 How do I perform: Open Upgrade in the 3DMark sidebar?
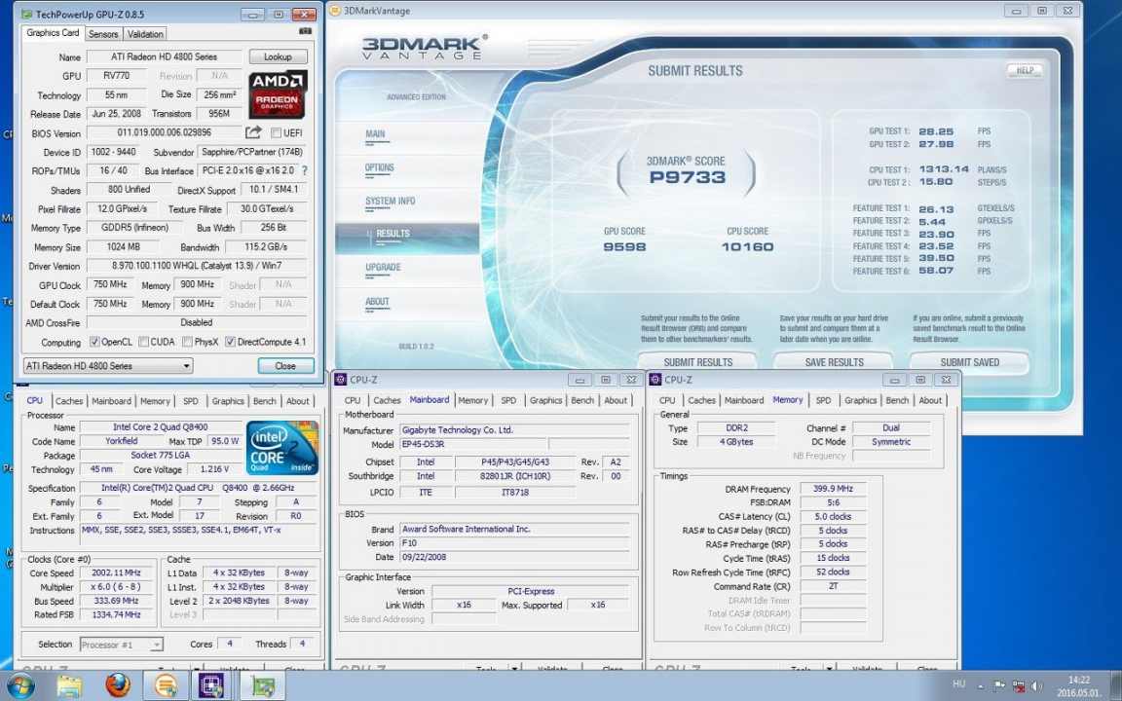[x=383, y=267]
